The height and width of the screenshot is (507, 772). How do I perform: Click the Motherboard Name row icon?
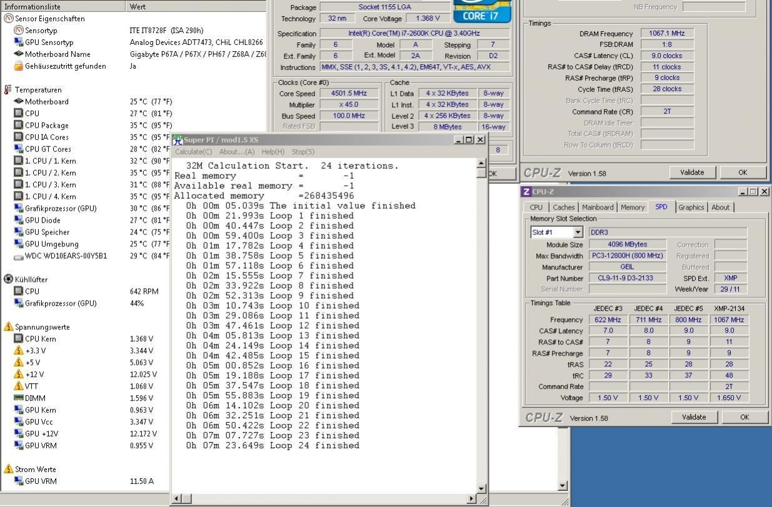19,54
